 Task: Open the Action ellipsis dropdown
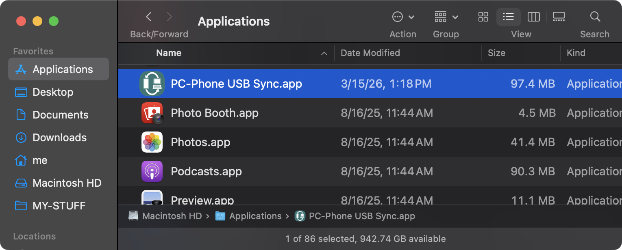pos(402,17)
